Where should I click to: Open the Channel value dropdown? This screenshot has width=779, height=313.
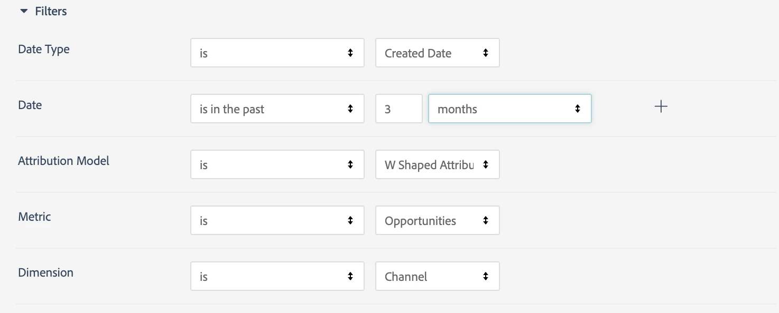click(437, 276)
